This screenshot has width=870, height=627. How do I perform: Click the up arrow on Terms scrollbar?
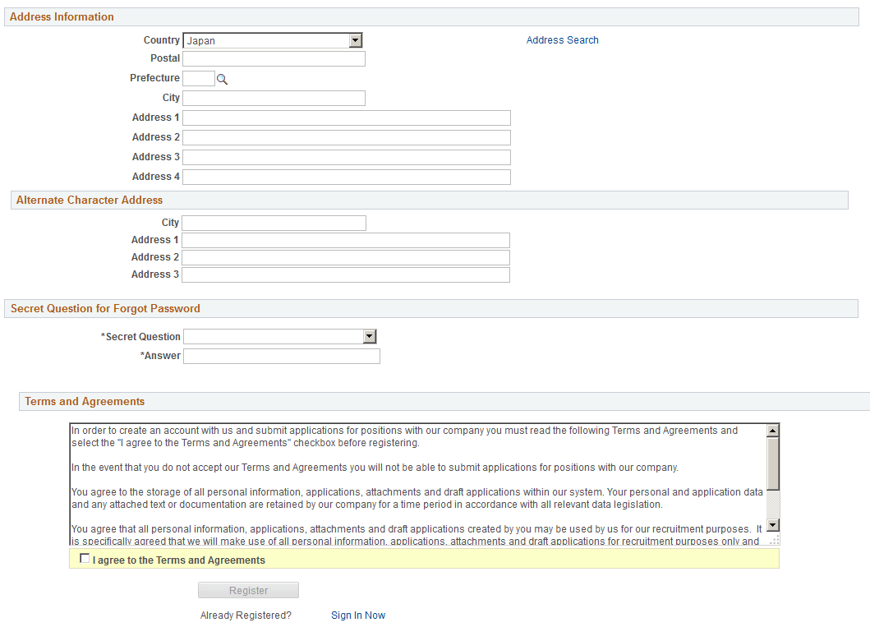pos(772,429)
